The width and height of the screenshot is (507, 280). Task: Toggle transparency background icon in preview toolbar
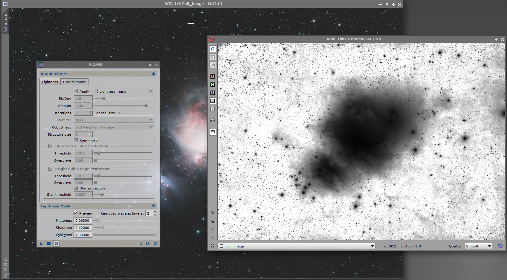point(213,57)
